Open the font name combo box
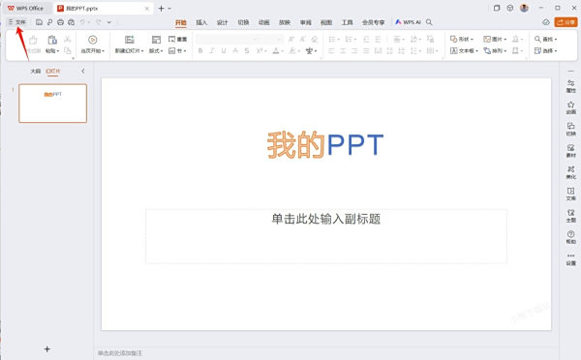This screenshot has height=360, width=581. pos(228,40)
